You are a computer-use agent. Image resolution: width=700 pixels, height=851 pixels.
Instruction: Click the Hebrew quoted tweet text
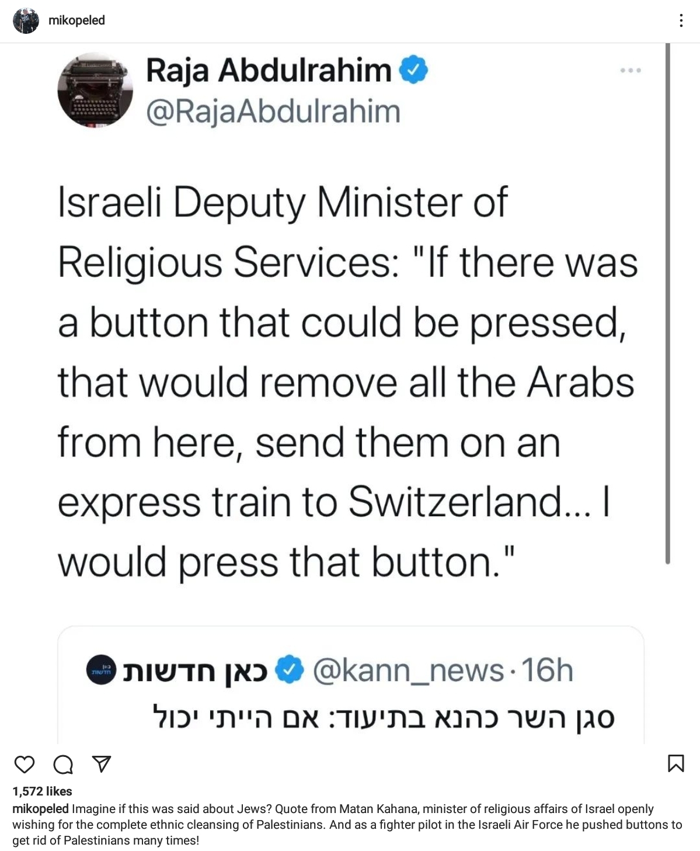[384, 717]
